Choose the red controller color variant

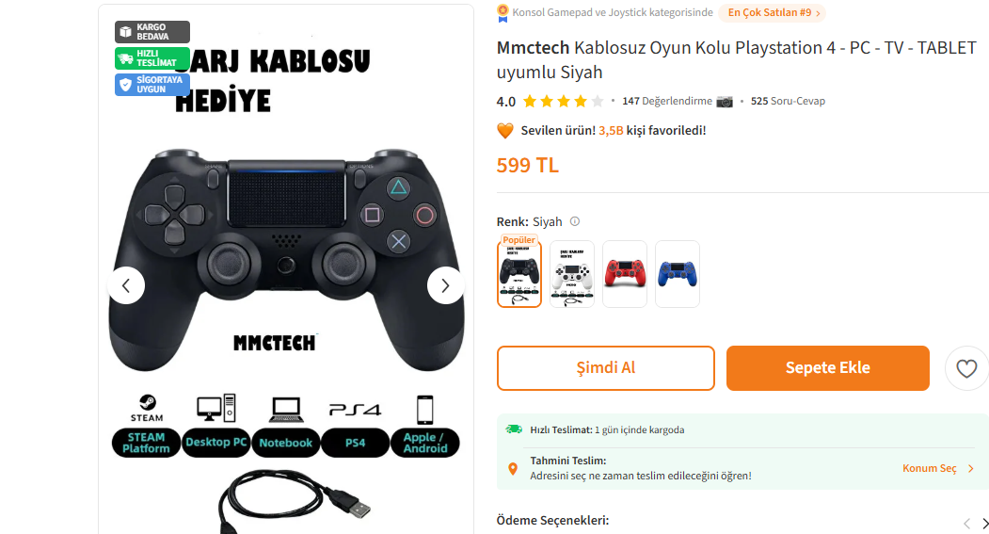click(x=625, y=274)
